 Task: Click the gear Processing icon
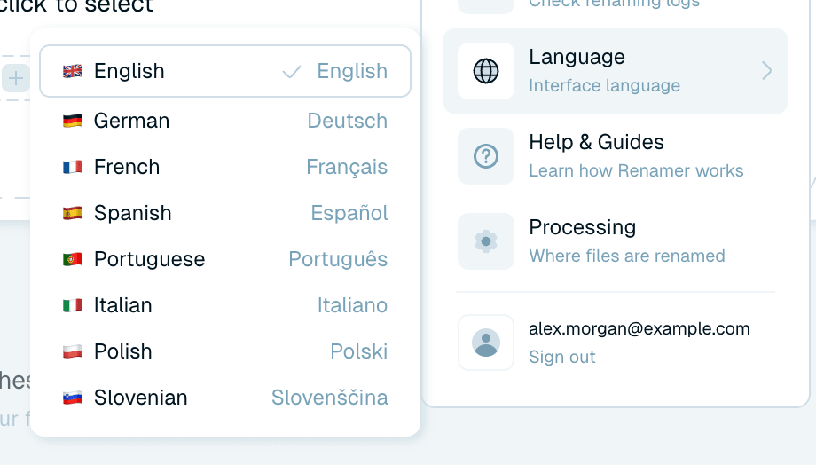click(486, 241)
